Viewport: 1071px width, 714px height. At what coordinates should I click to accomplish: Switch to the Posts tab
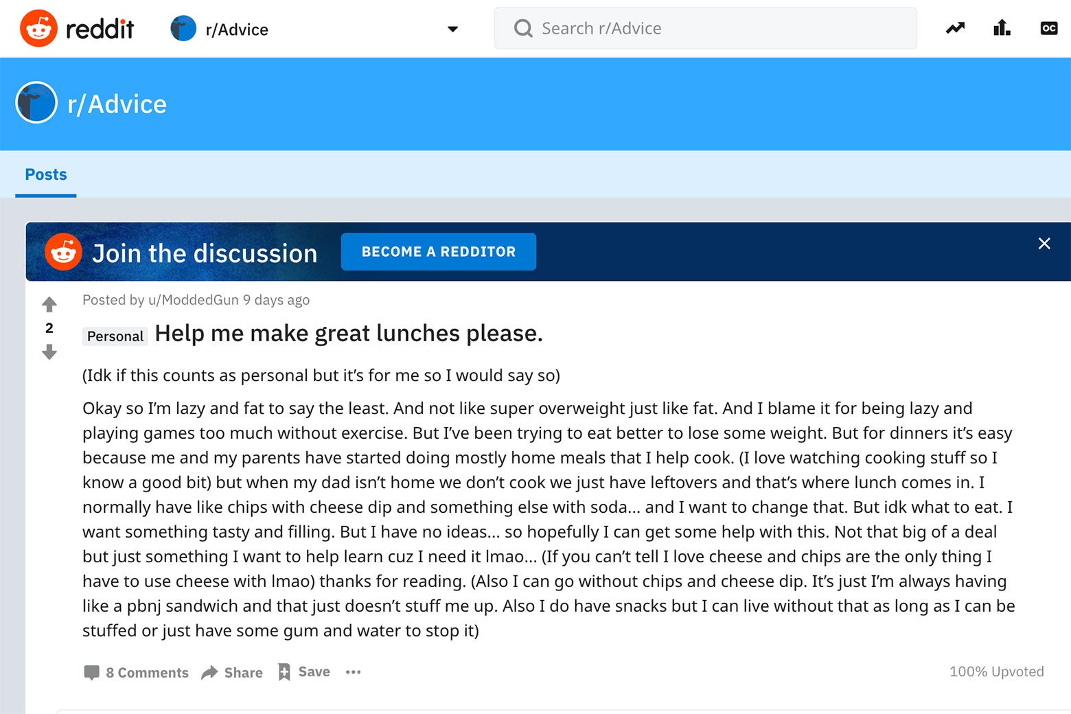[x=45, y=174]
